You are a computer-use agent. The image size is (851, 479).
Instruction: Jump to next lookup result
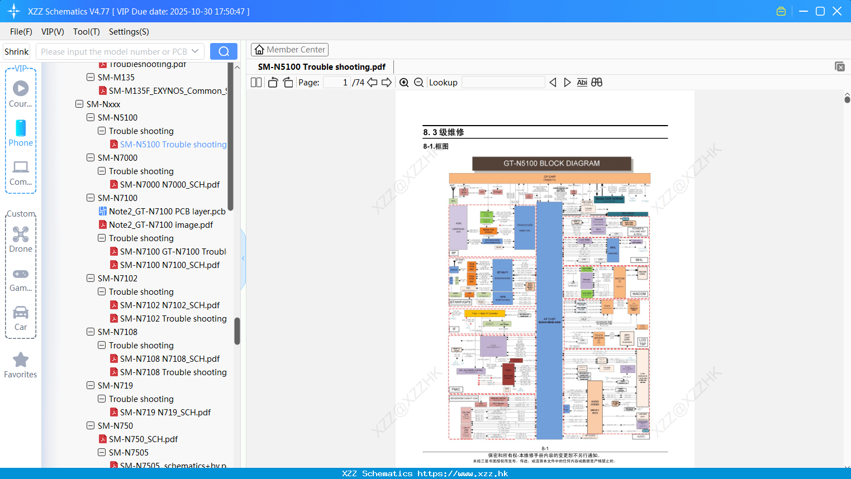pos(567,83)
